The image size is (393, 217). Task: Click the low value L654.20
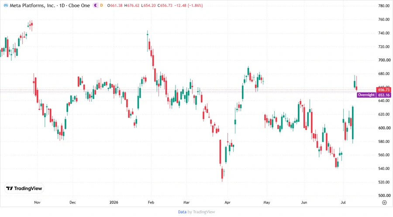(148, 5)
